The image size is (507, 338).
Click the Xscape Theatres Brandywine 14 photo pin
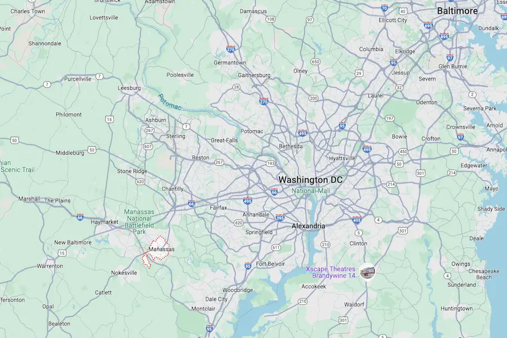click(x=367, y=272)
